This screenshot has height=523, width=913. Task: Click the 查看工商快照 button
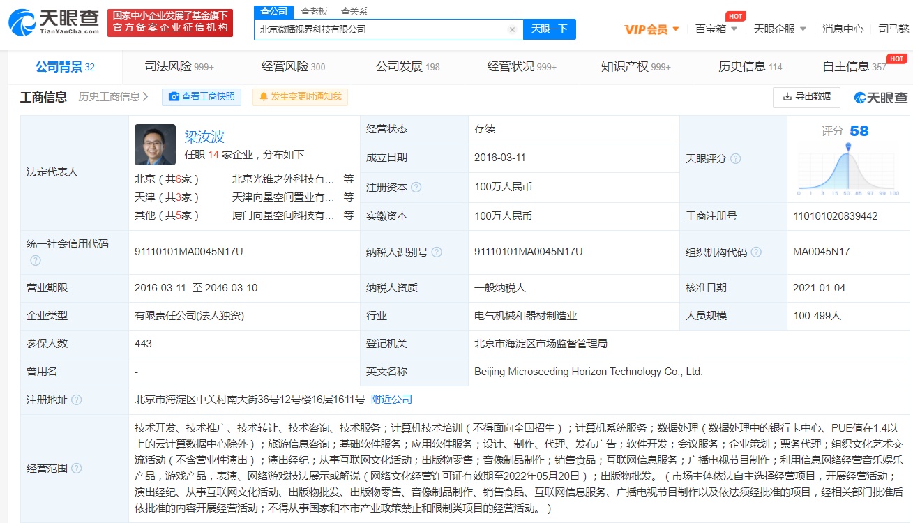pos(202,97)
